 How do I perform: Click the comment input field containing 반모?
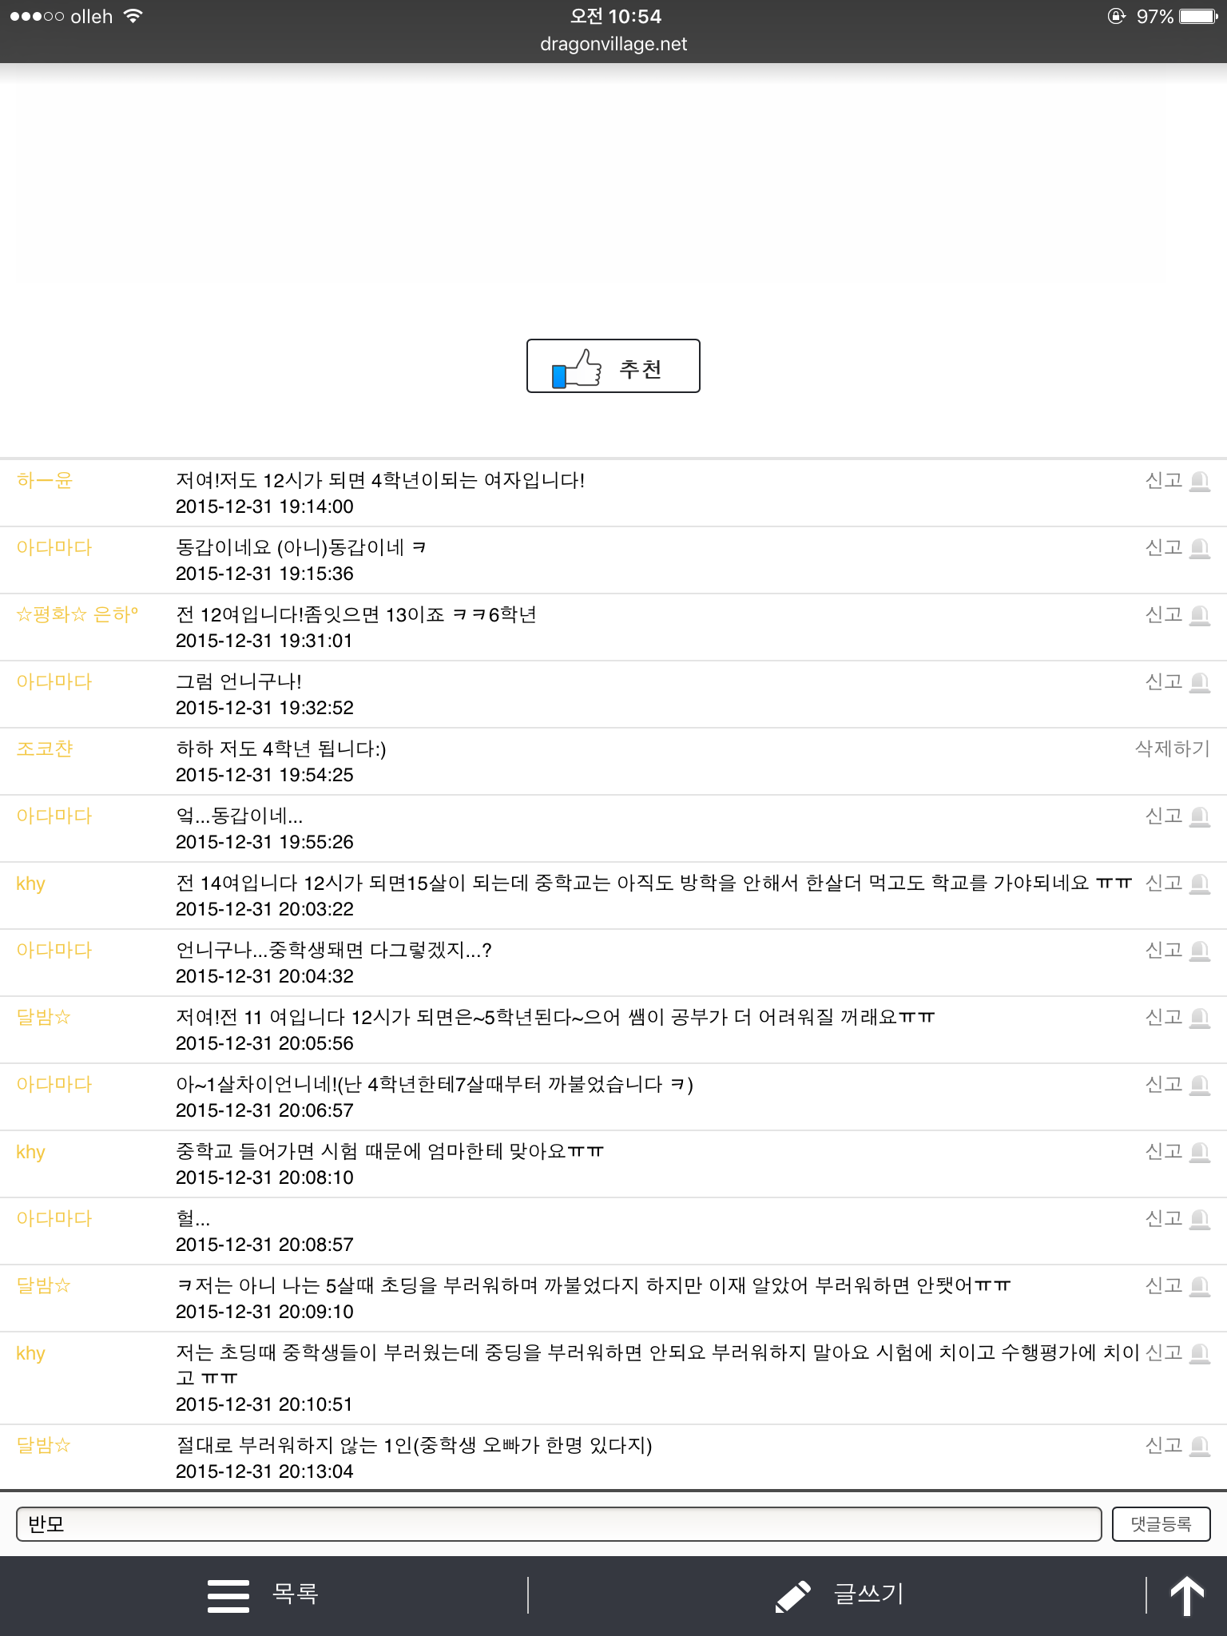pyautogui.click(x=558, y=1524)
